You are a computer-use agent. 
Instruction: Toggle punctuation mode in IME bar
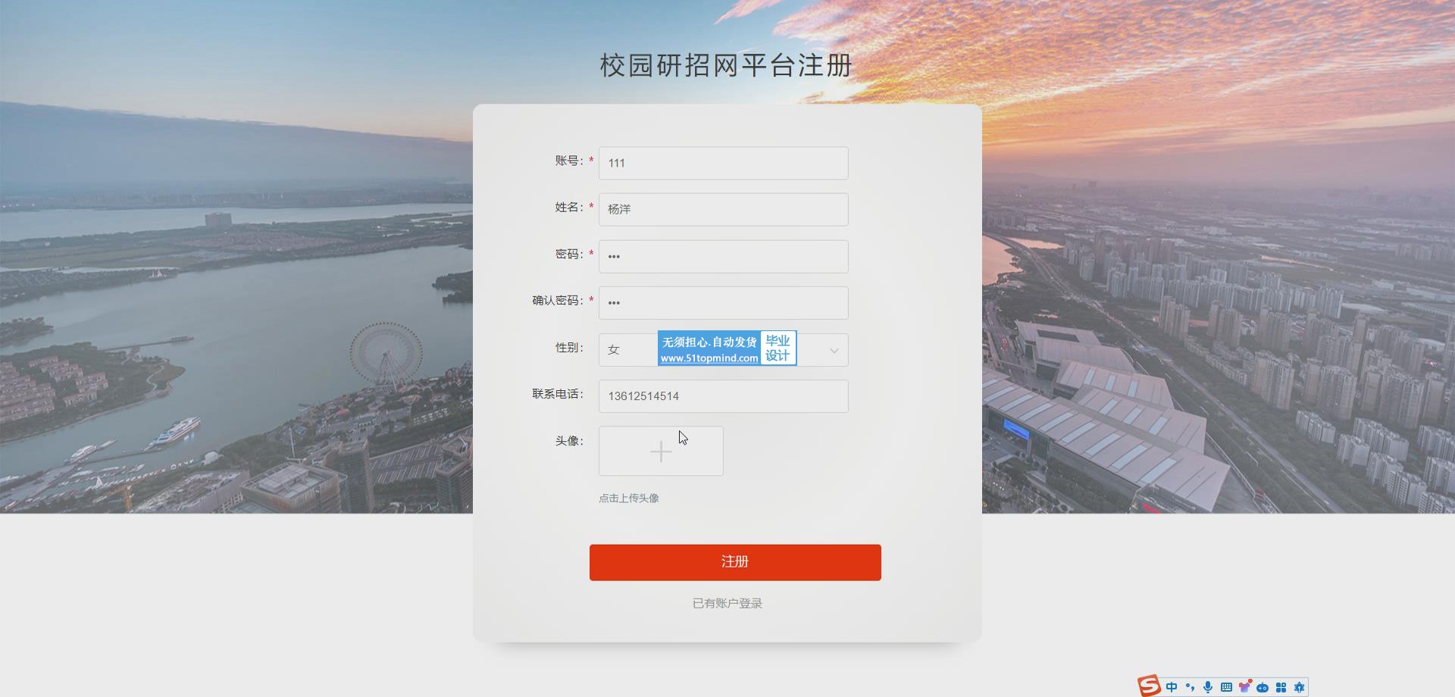pos(1190,687)
